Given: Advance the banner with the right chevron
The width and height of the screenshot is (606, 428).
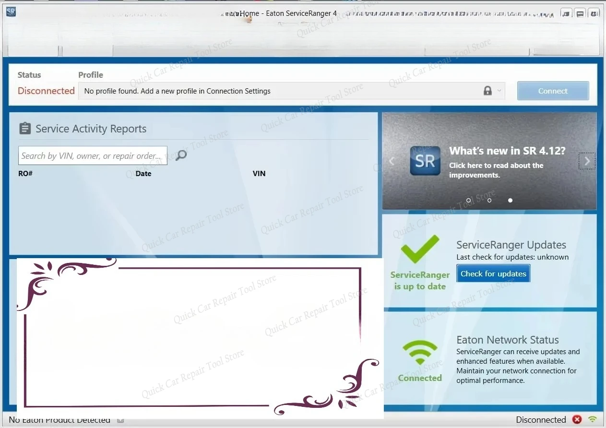Looking at the screenshot, I should click(x=586, y=161).
